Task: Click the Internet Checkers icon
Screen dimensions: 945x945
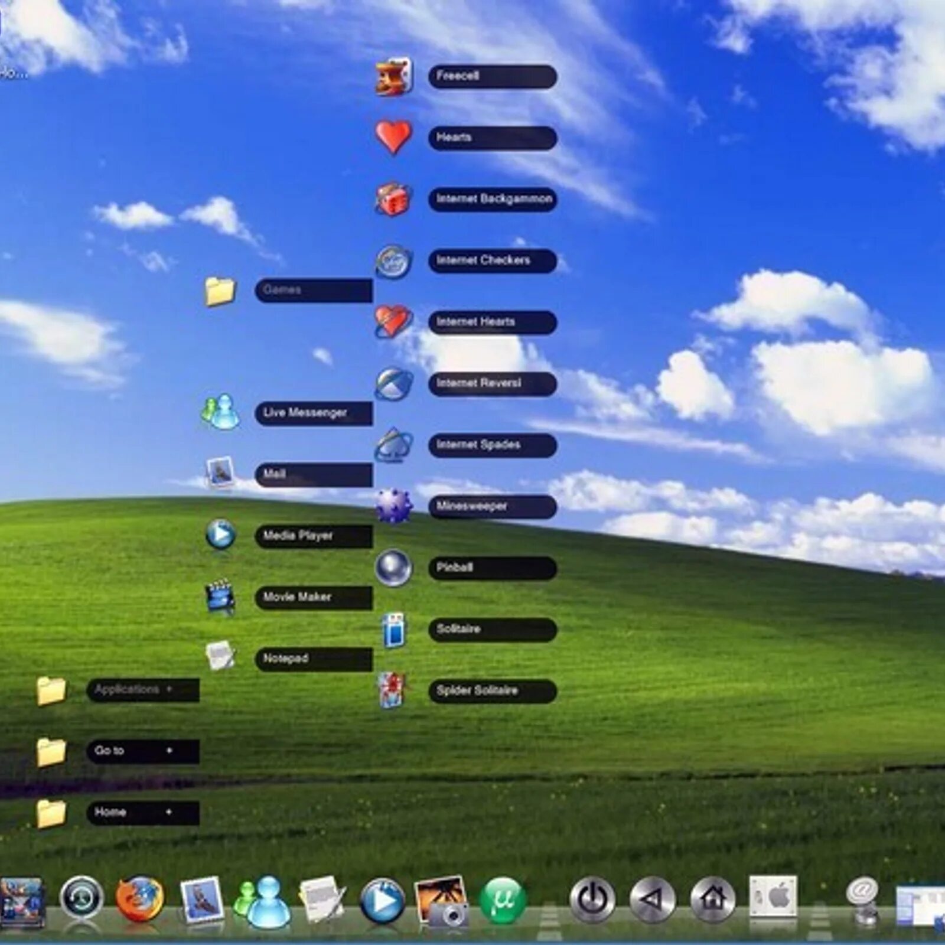Action: coord(393,261)
